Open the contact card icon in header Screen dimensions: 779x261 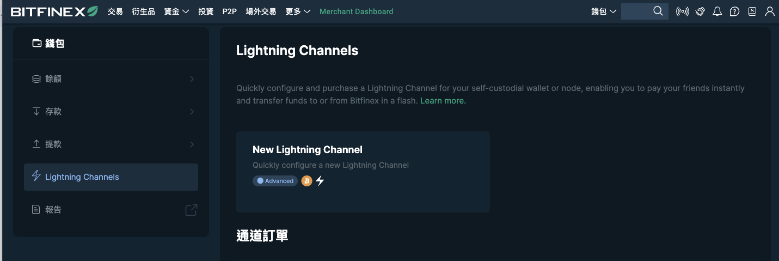752,11
